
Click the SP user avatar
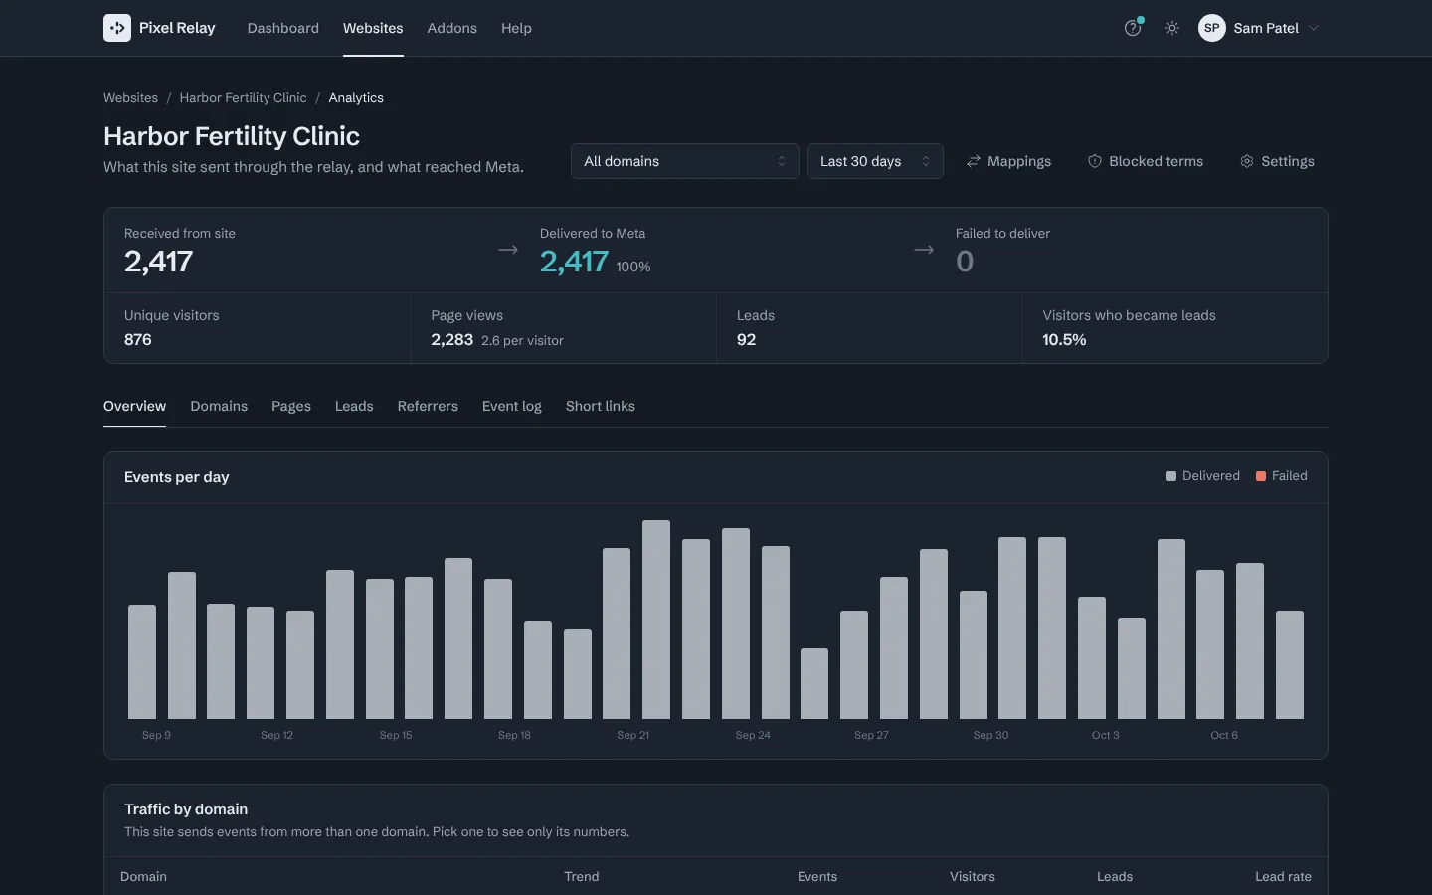pyautogui.click(x=1211, y=28)
